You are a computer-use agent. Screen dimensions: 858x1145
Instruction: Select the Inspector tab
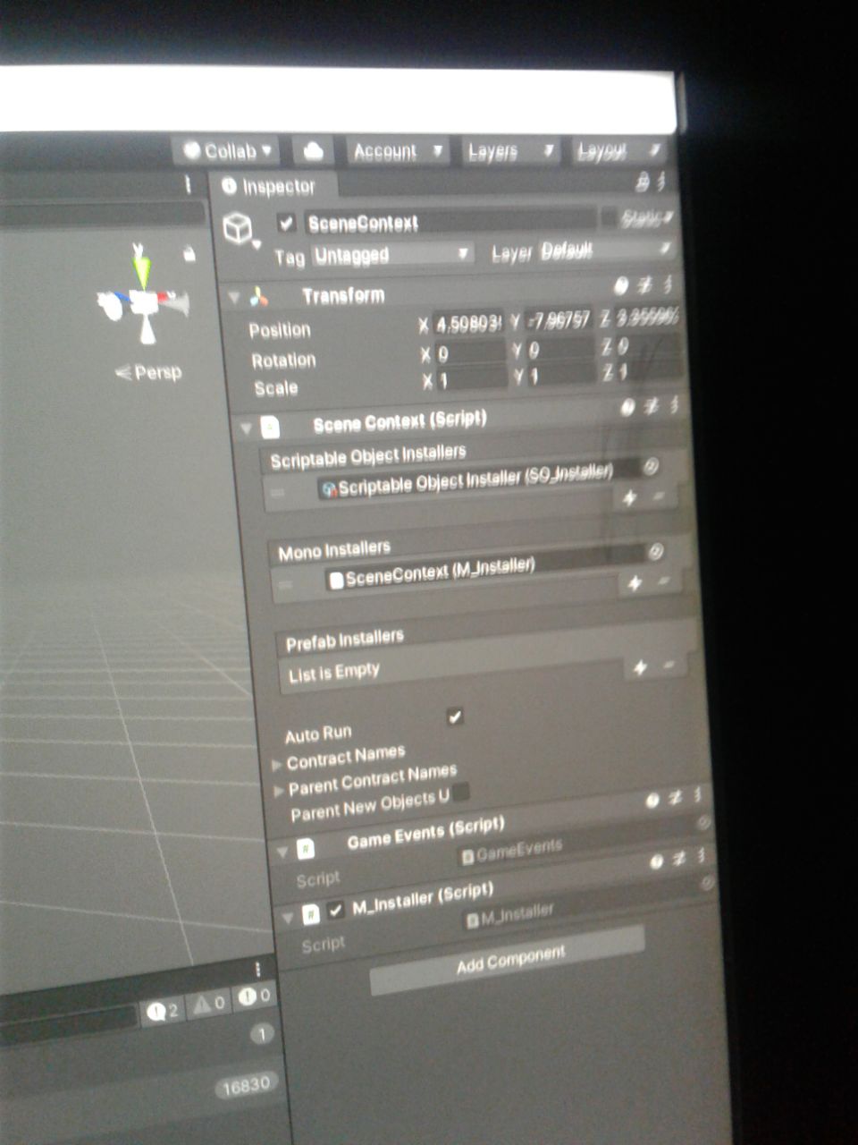(274, 186)
